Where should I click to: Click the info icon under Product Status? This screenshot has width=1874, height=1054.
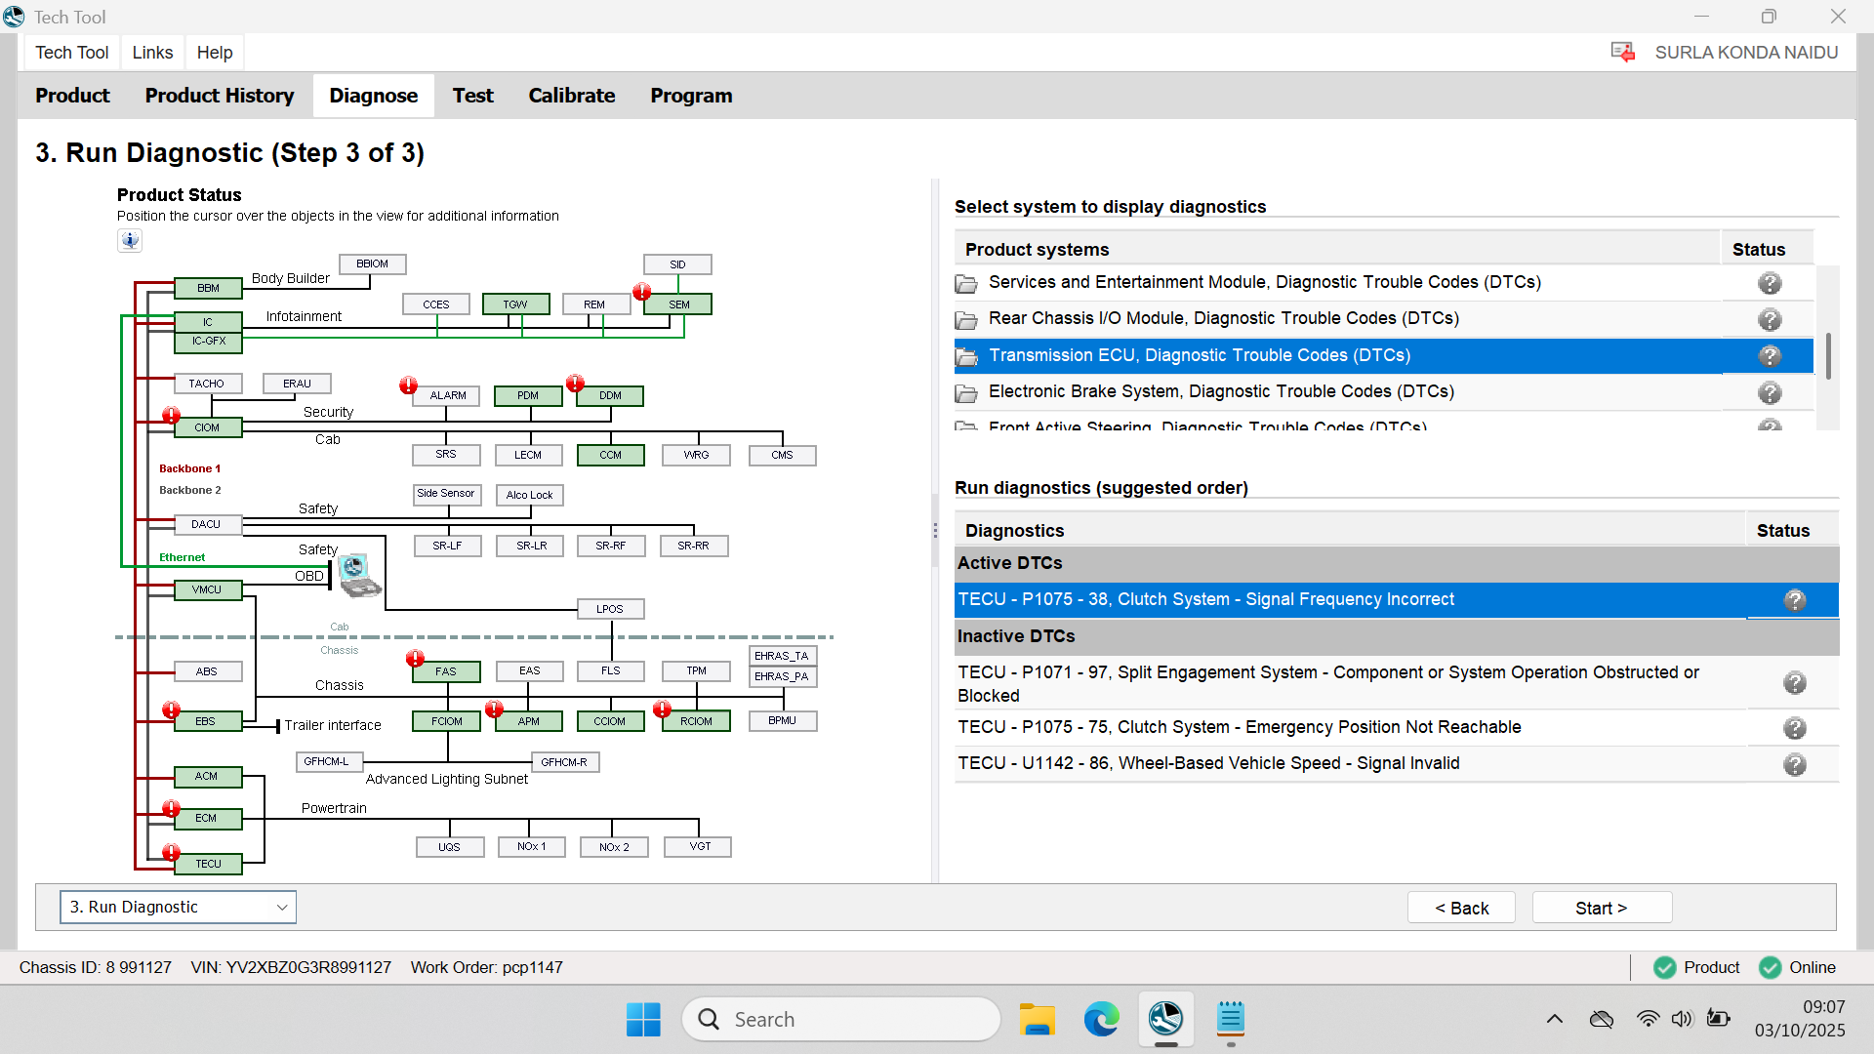(130, 240)
